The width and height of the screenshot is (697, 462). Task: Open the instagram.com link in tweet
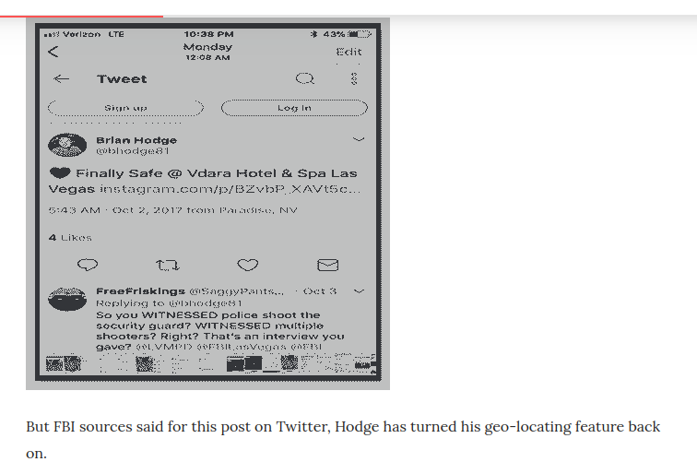pyautogui.click(x=230, y=189)
